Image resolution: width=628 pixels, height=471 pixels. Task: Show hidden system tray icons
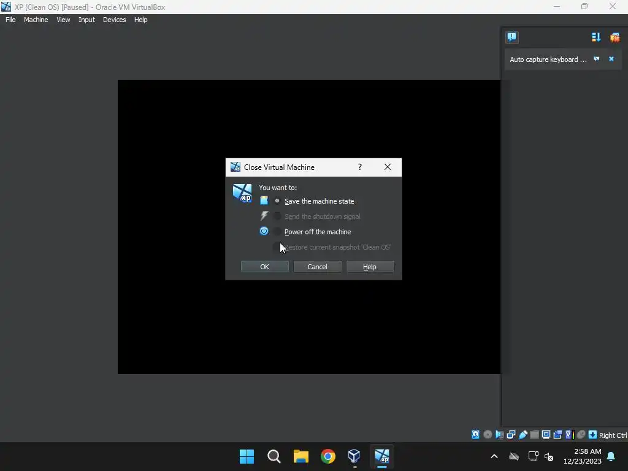click(x=494, y=456)
